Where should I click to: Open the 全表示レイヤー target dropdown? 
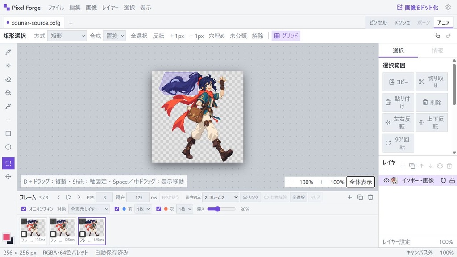point(89,209)
